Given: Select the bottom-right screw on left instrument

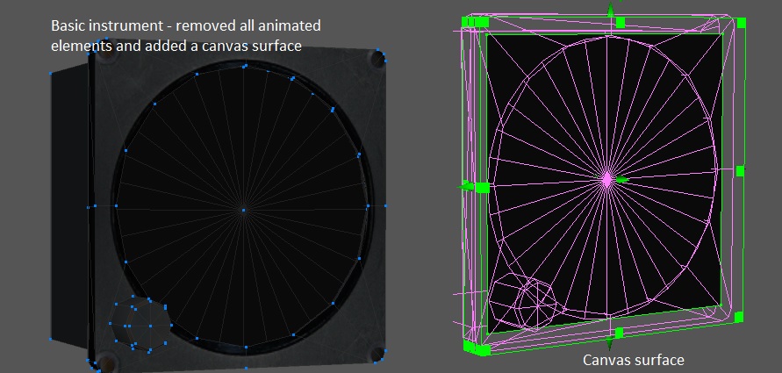Looking at the screenshot, I should (377, 353).
